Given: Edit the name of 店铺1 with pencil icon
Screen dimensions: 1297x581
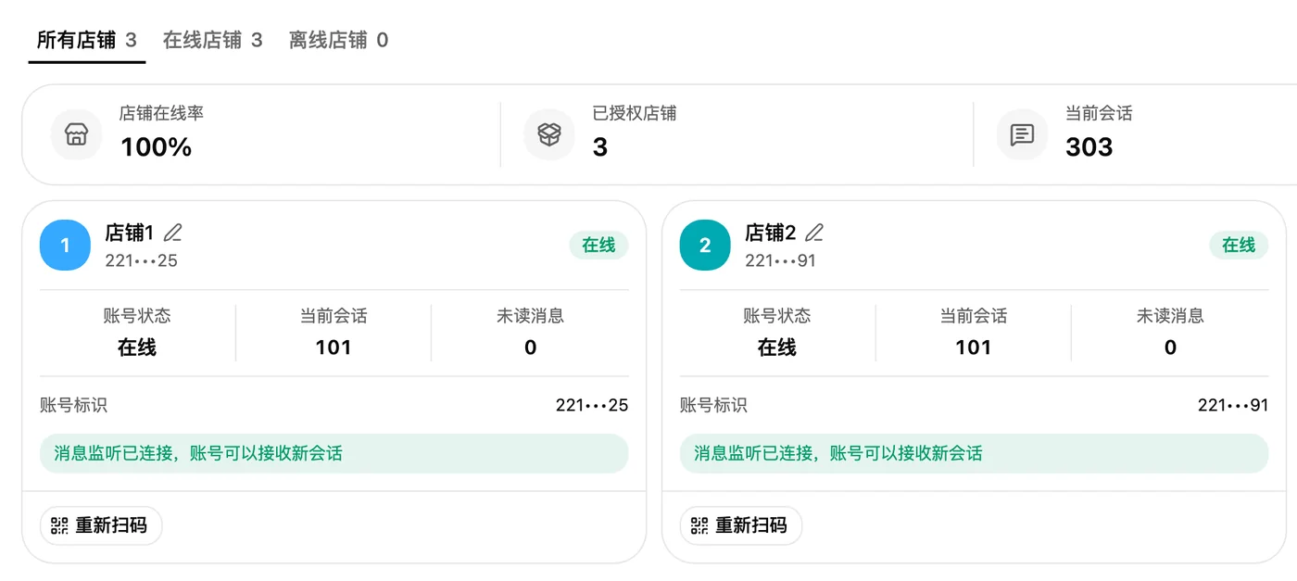Looking at the screenshot, I should click(x=173, y=233).
